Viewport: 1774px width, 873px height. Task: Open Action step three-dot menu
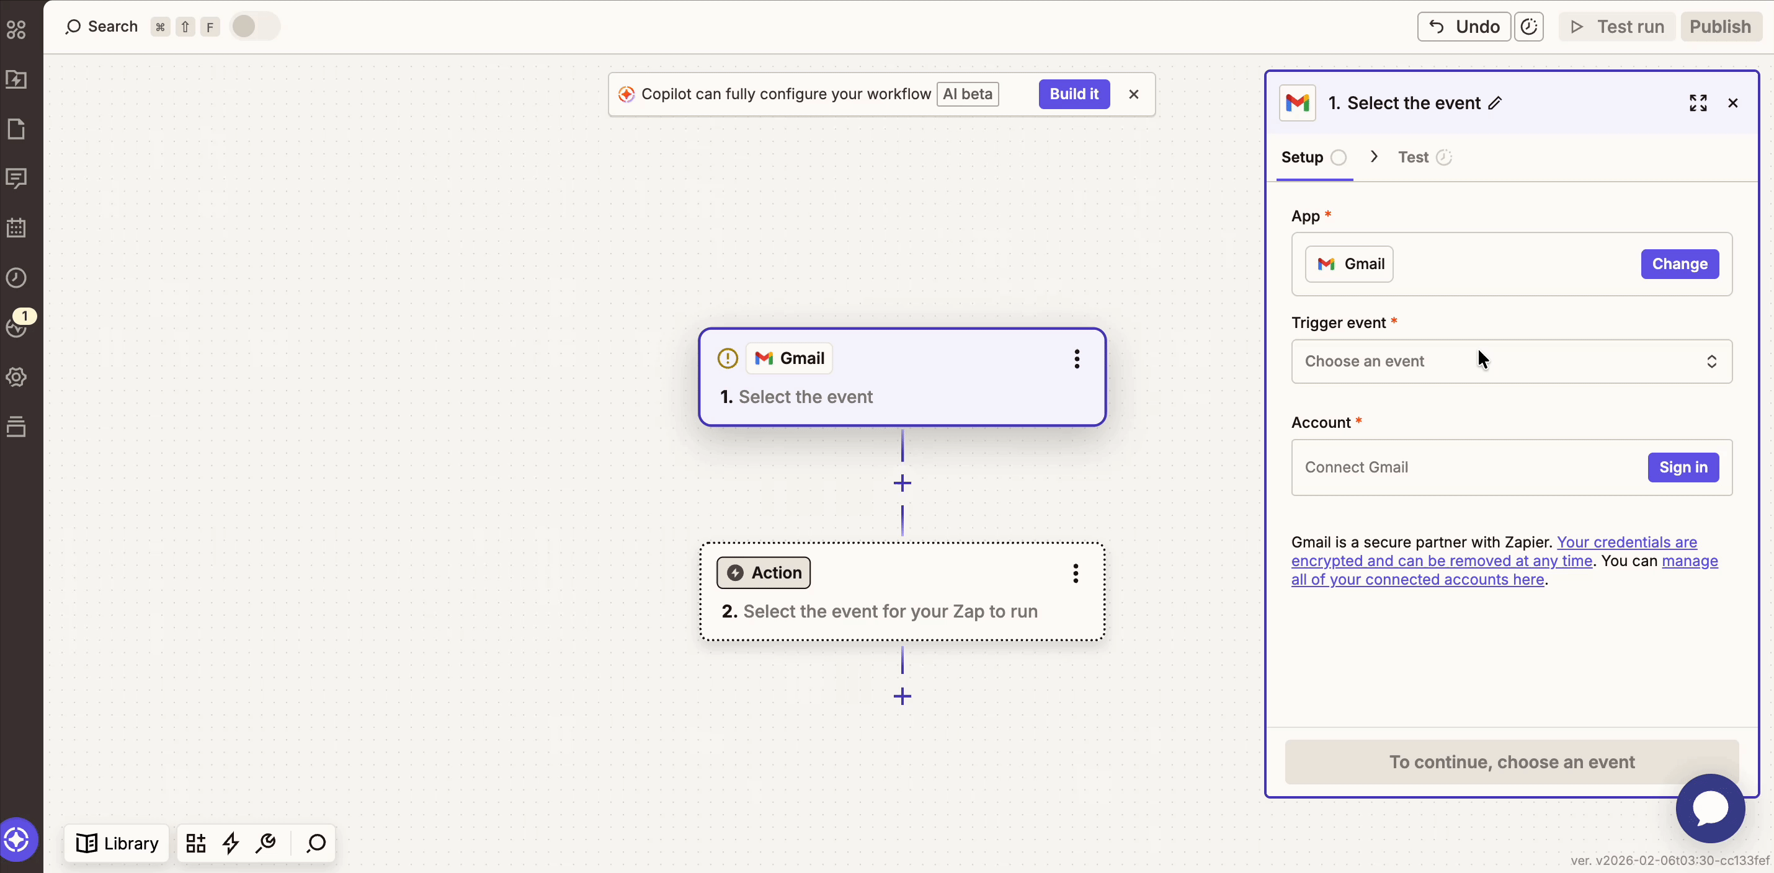click(1075, 573)
